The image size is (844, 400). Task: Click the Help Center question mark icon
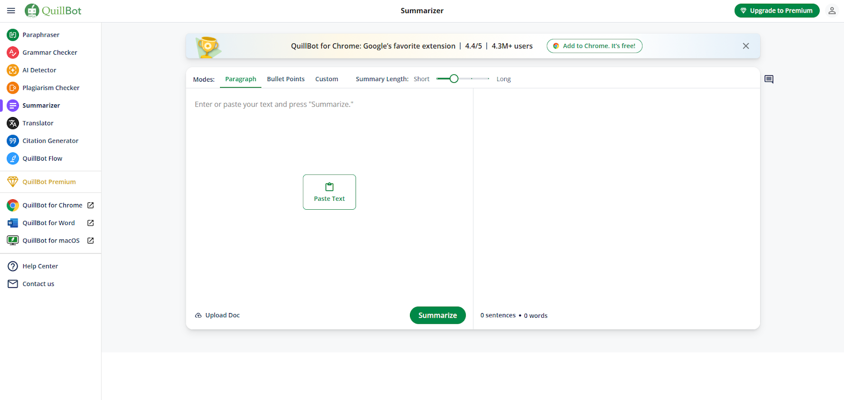(x=13, y=266)
